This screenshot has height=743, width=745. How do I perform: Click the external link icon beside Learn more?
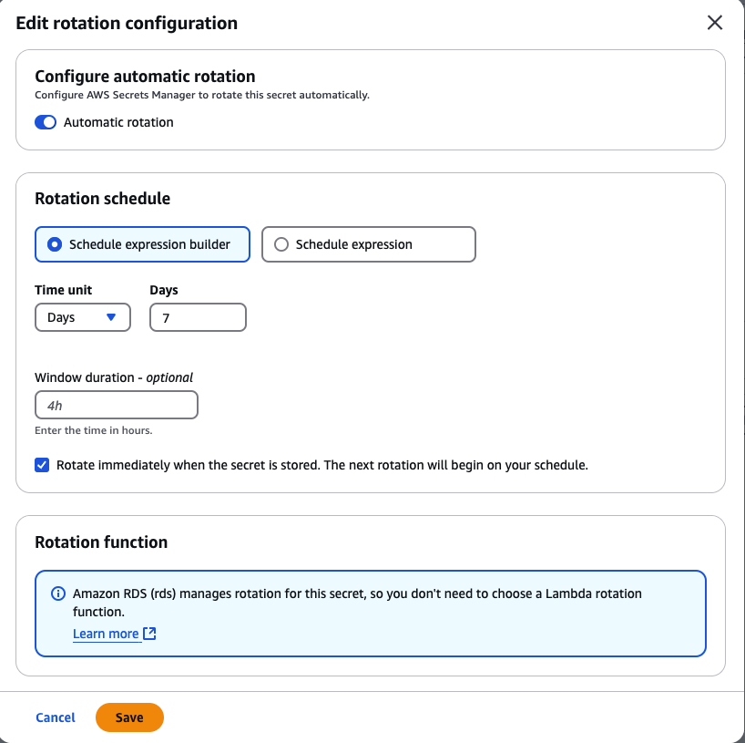(150, 635)
